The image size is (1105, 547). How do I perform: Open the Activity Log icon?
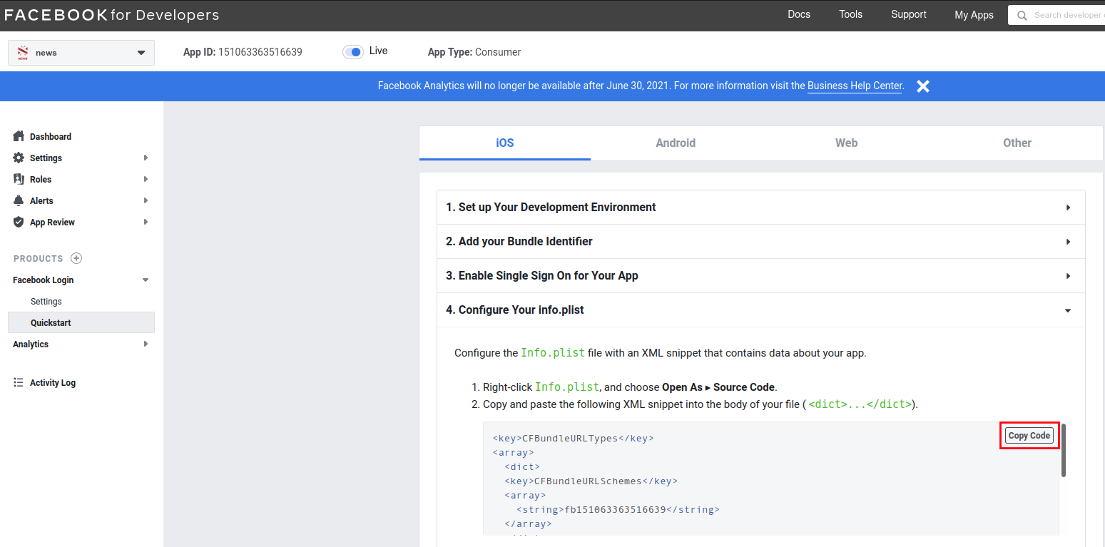click(18, 382)
